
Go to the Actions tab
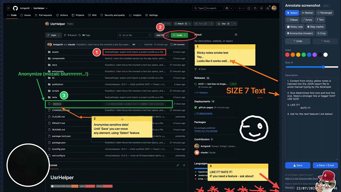62,15
